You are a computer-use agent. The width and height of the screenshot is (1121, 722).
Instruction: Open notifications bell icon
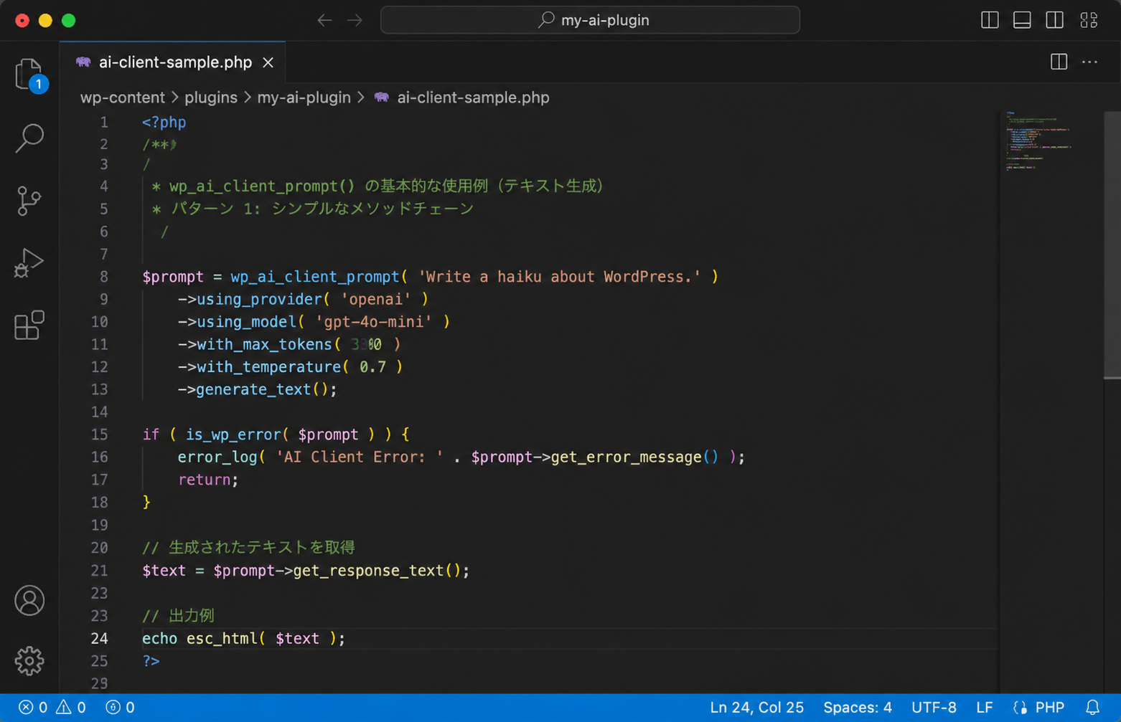[x=1092, y=707]
